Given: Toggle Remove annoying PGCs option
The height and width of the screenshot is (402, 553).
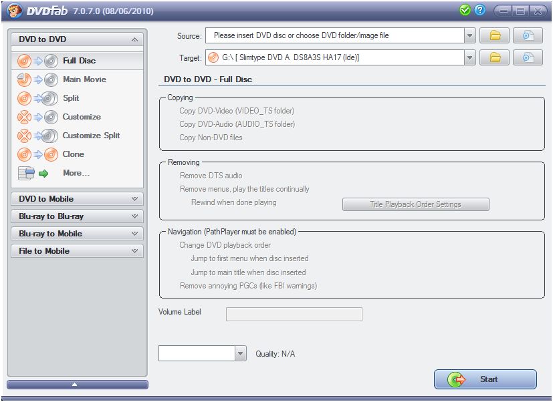Looking at the screenshot, I should pyautogui.click(x=248, y=286).
